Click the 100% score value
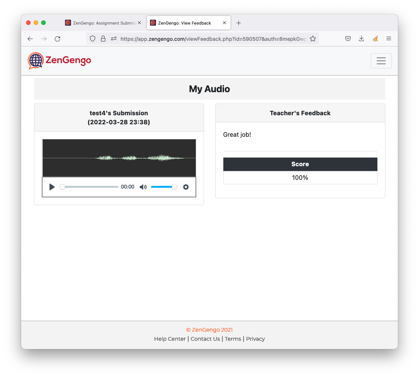The width and height of the screenshot is (419, 377). tap(300, 178)
